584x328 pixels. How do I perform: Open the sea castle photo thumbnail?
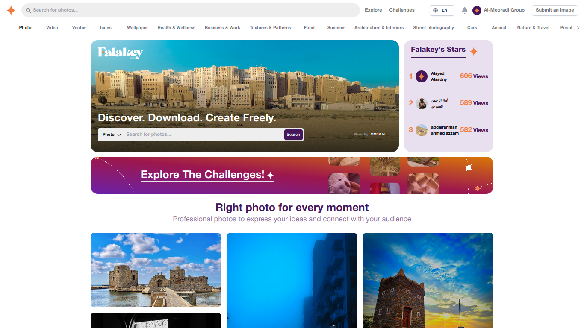coord(156,270)
